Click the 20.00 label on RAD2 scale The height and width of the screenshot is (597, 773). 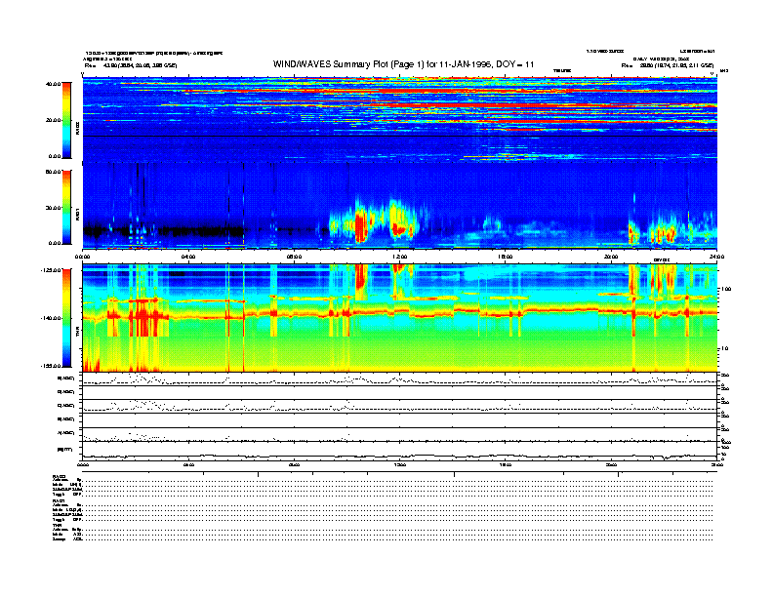click(x=53, y=120)
